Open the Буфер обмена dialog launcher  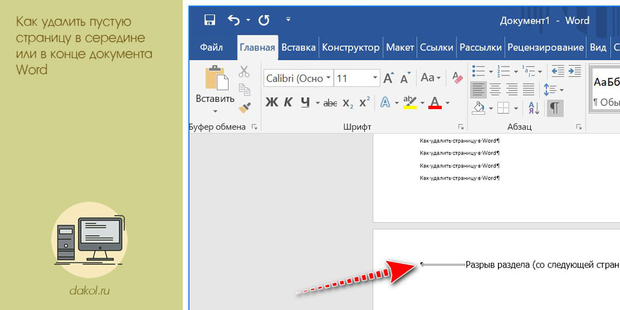[x=254, y=127]
